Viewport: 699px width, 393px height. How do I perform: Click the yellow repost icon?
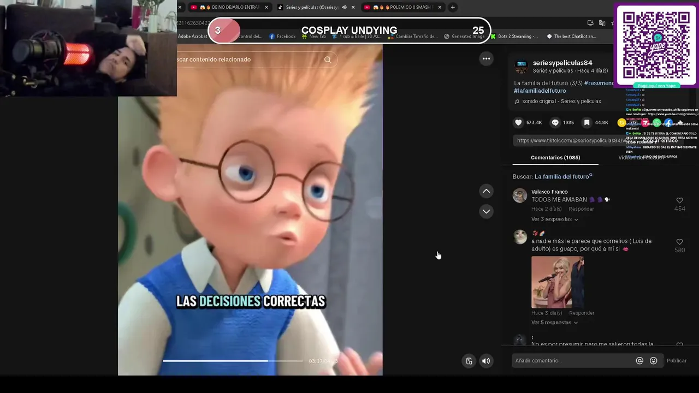tap(621, 123)
